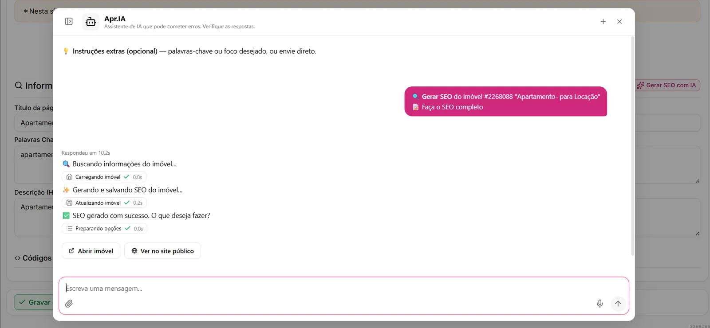Click the Gravar button in background page
Screen dimensions: 710x328
click(33, 302)
